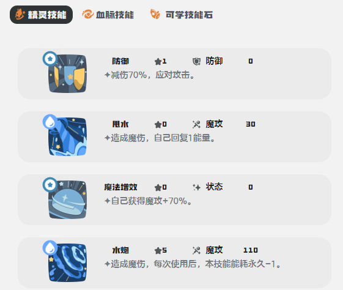Switch to the 可学技能石 tab
This screenshot has width=343, height=290.
pos(182,15)
